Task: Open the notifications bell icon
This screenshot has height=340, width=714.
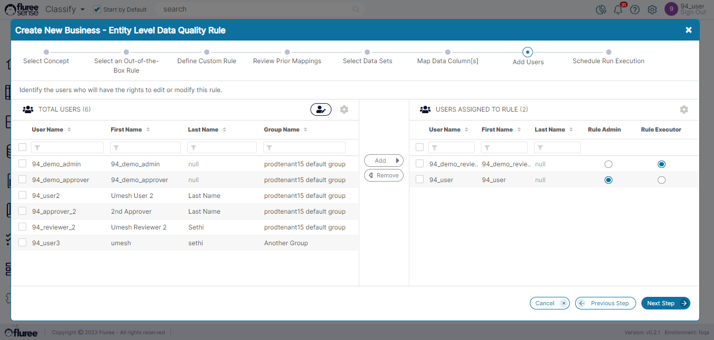Action: click(618, 9)
